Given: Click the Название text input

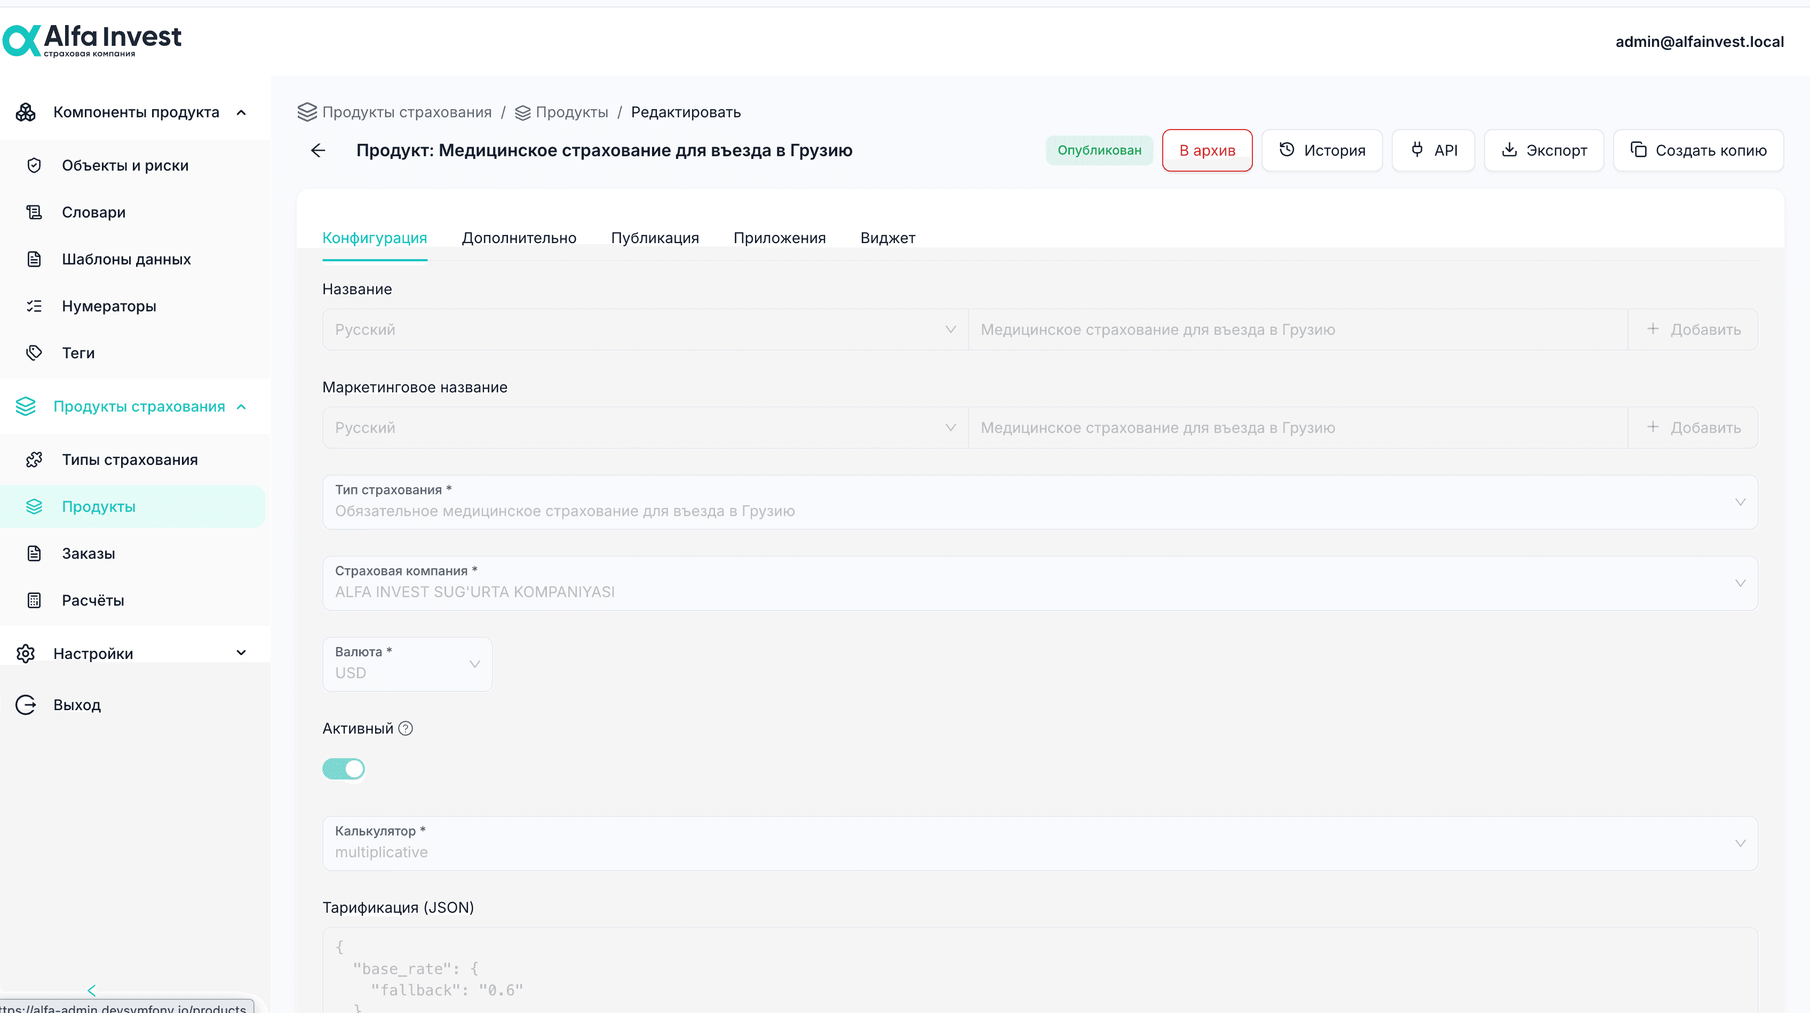Looking at the screenshot, I should pos(1298,329).
